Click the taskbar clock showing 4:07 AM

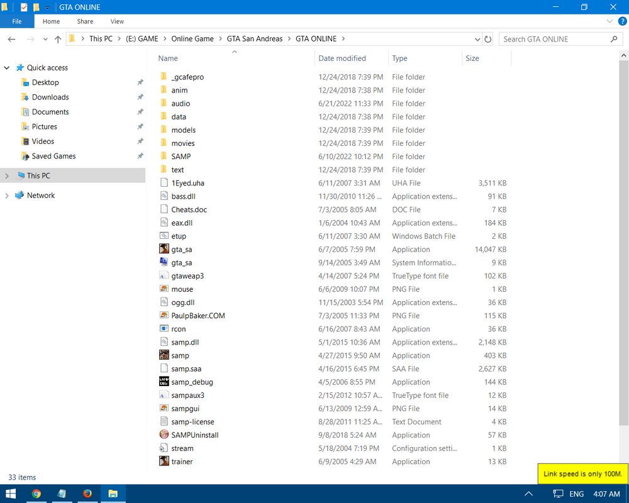[606, 494]
